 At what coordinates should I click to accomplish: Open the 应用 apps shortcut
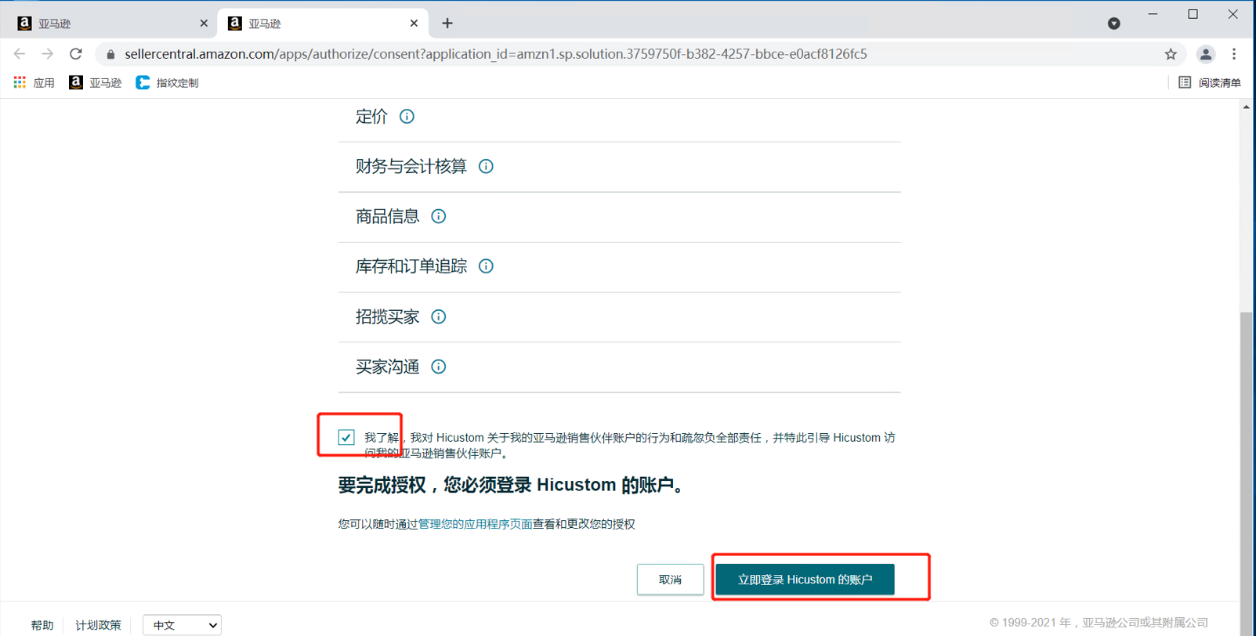pos(34,82)
